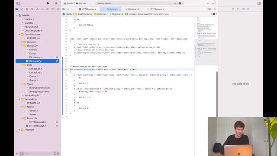Open the find navigator
Viewport: 277px width, 156px height.
tap(32, 9)
